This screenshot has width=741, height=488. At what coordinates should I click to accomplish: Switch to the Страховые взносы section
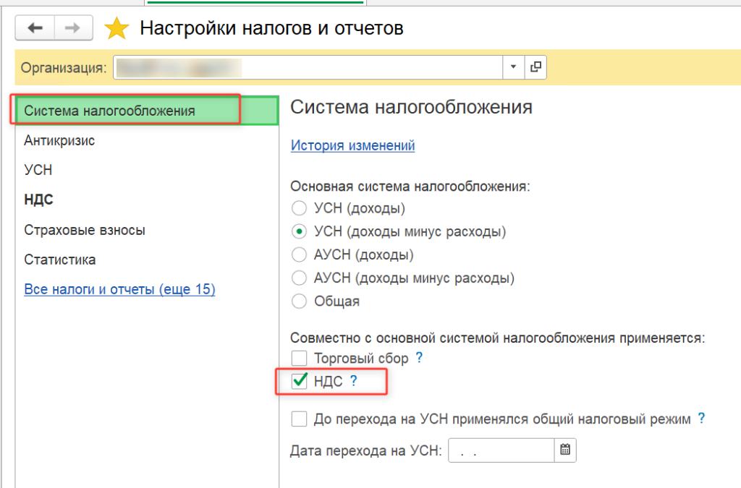click(85, 230)
